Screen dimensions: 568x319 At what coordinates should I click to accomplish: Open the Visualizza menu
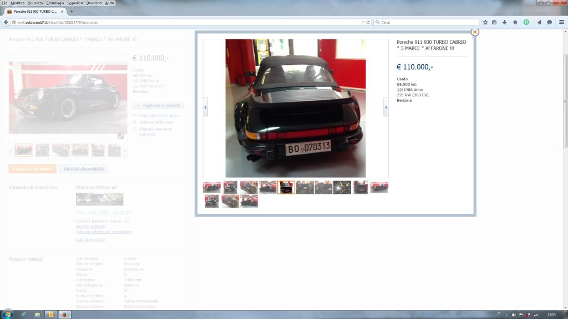35,3
